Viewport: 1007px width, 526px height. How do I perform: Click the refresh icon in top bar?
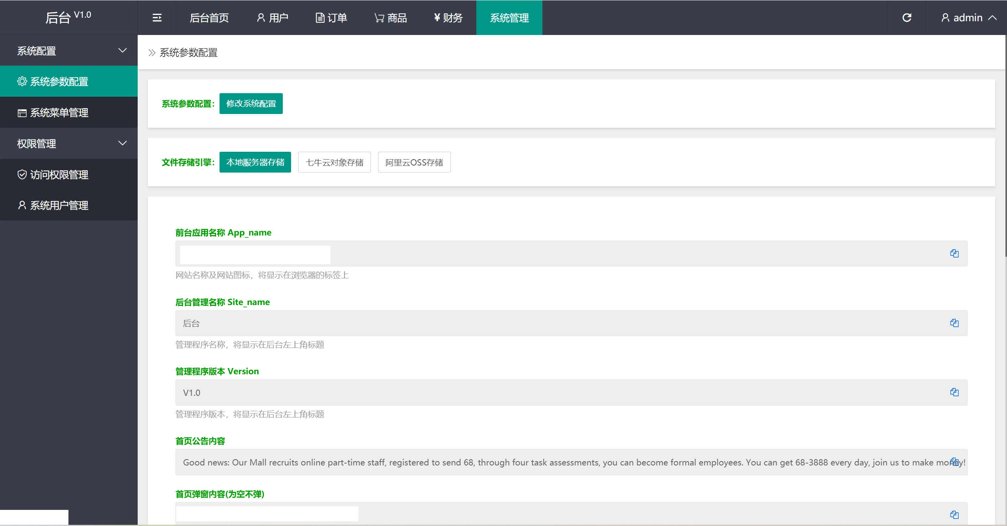click(x=907, y=18)
